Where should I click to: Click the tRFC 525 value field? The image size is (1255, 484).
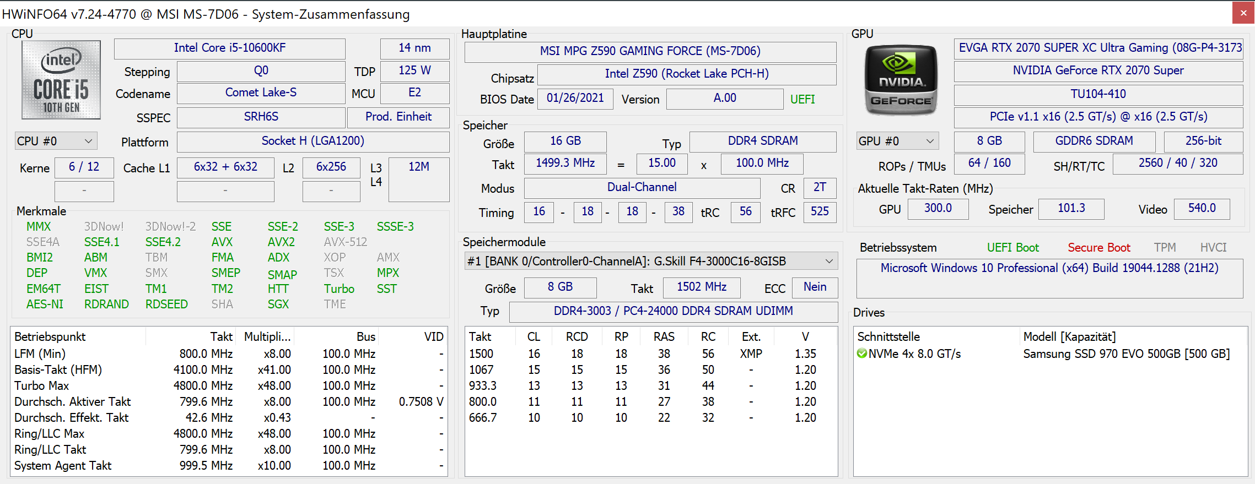(820, 211)
